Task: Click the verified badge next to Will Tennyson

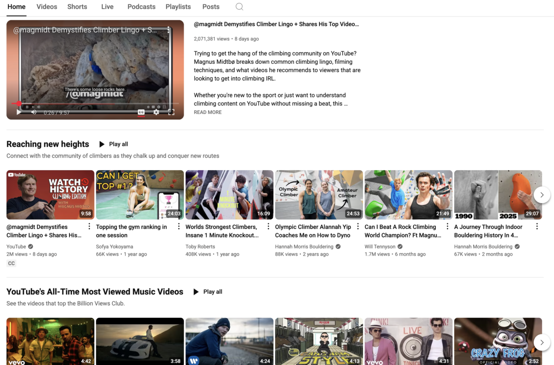Action: point(400,246)
